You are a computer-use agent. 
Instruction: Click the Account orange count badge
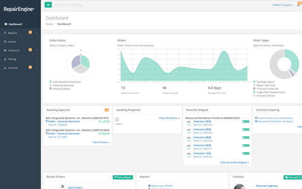pyautogui.click(x=30, y=67)
